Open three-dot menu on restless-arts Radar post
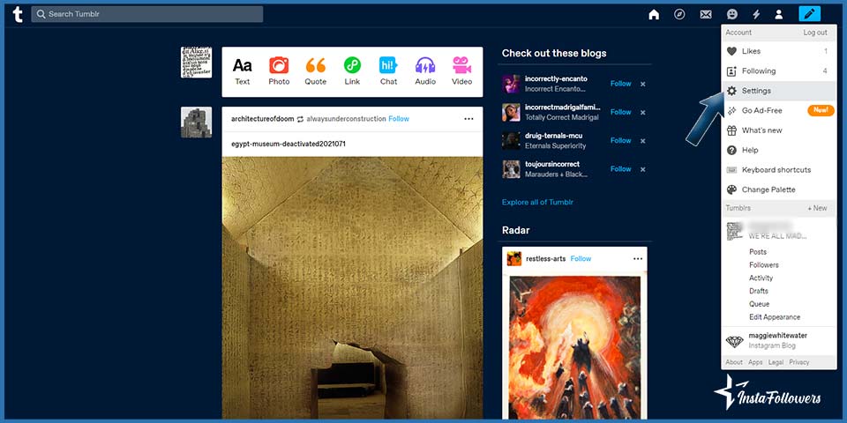Viewport: 847px width, 423px height. coord(637,259)
